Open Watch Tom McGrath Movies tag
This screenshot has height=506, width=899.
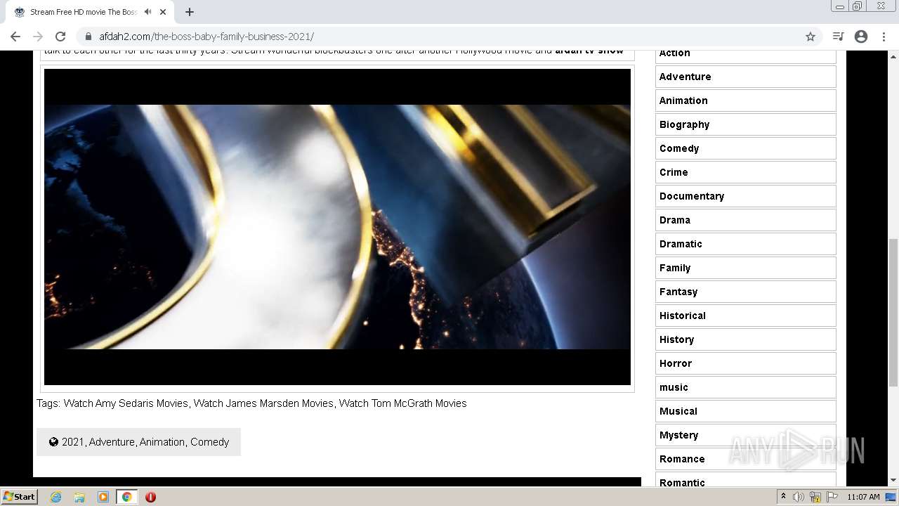[402, 403]
